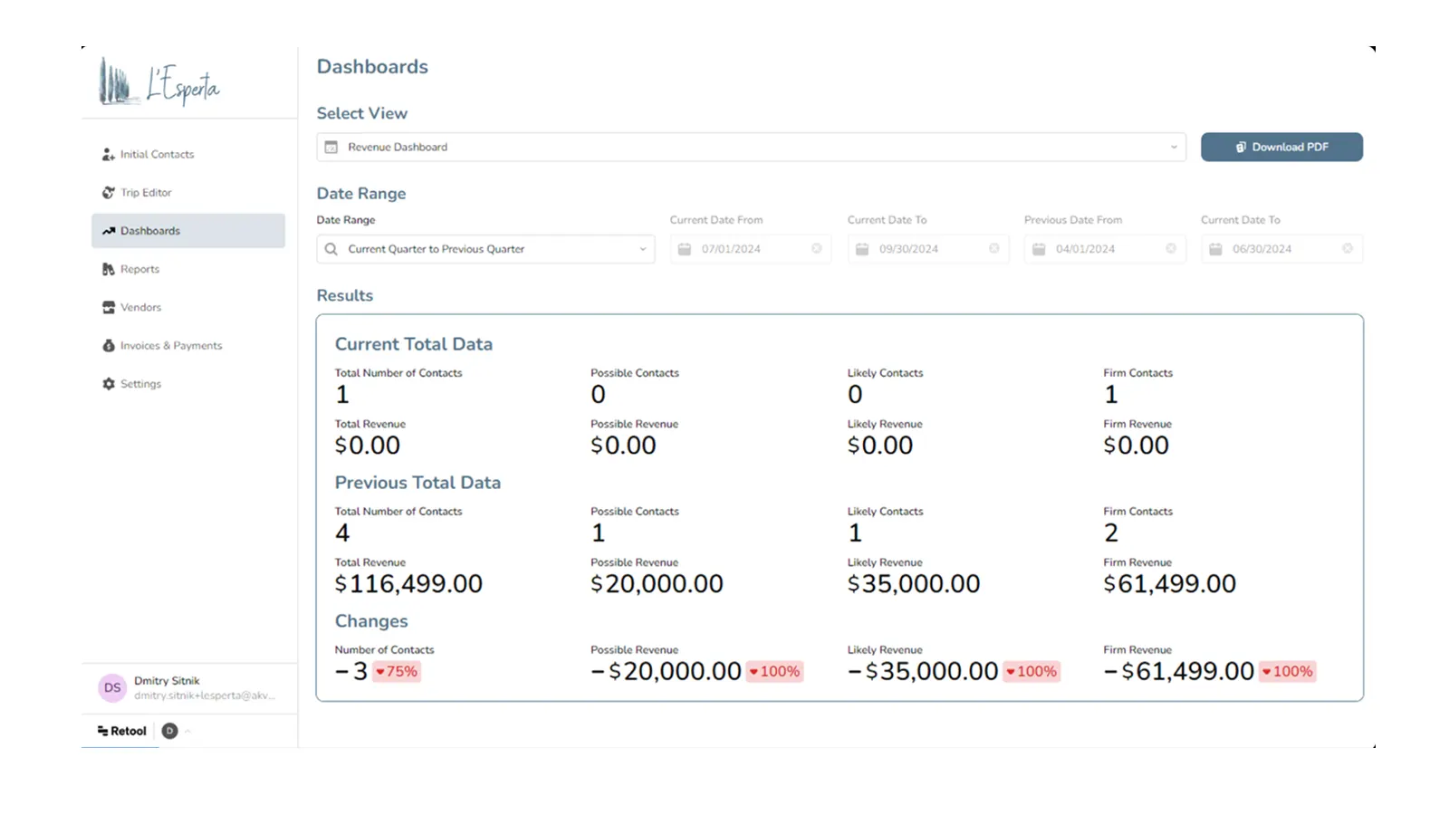
Task: Click the 09/30/2024 Current Date To field
Action: 927,249
